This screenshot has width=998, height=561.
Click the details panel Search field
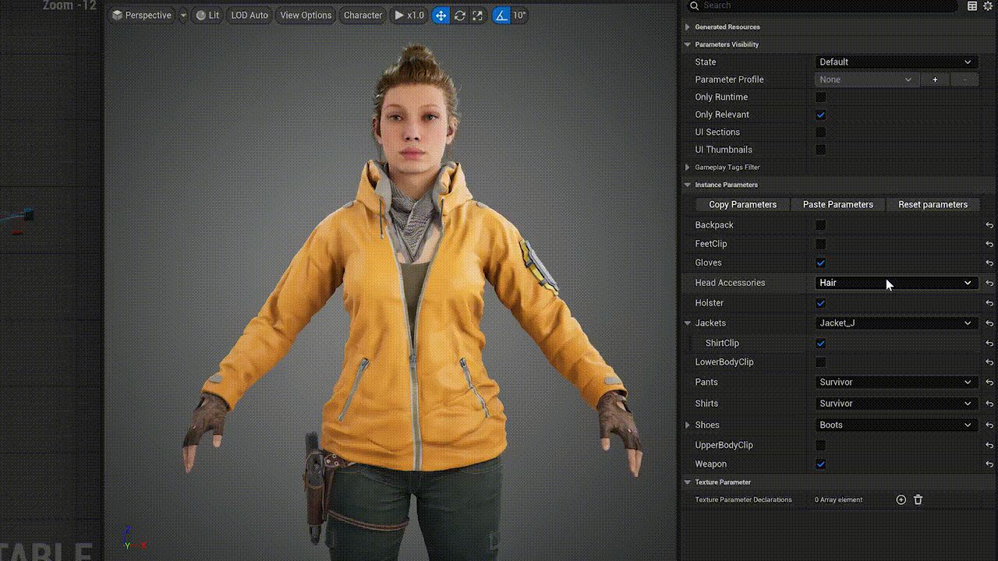[822, 5]
